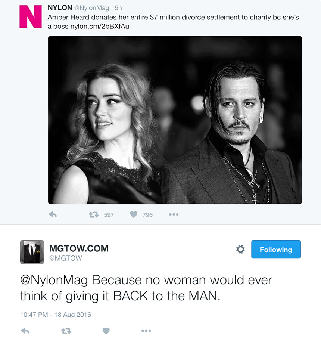Open more options on MGTOW tweet
Image resolution: width=321 pixels, height=350 pixels.
[146, 331]
